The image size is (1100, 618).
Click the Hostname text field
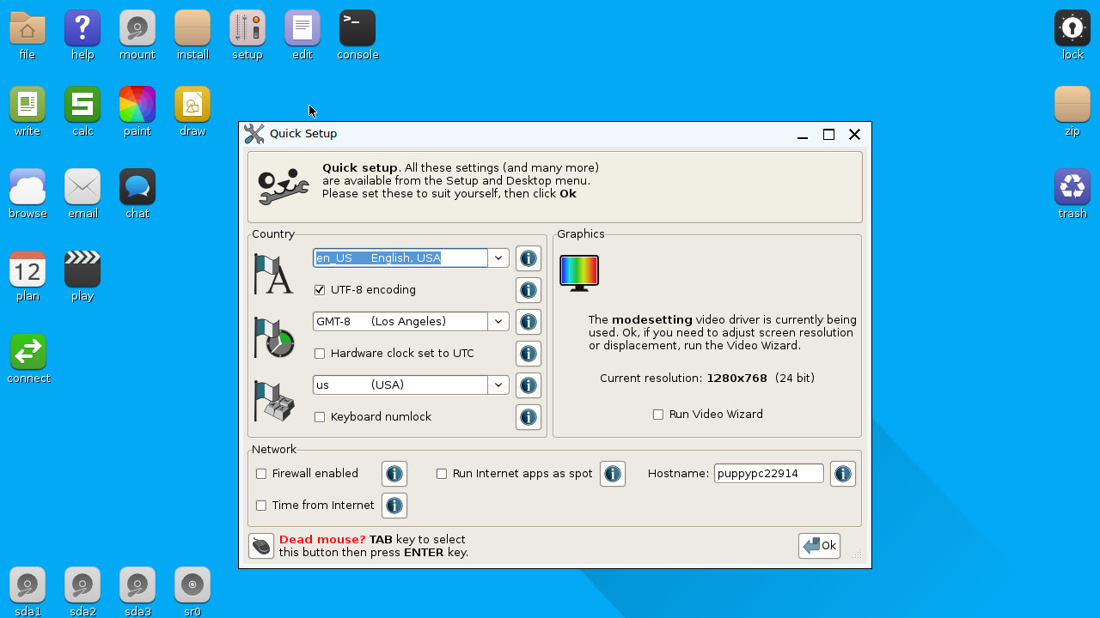click(767, 473)
